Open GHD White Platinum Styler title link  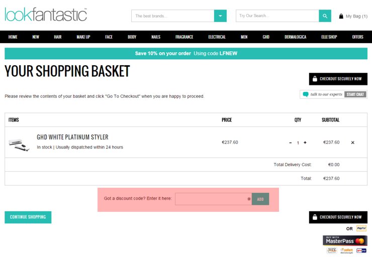(72, 137)
